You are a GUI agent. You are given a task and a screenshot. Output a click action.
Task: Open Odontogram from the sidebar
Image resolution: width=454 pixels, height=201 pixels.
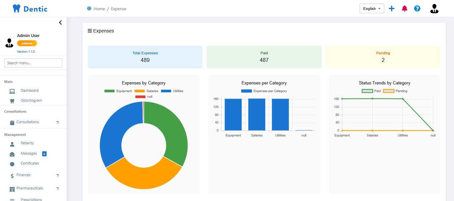click(31, 101)
